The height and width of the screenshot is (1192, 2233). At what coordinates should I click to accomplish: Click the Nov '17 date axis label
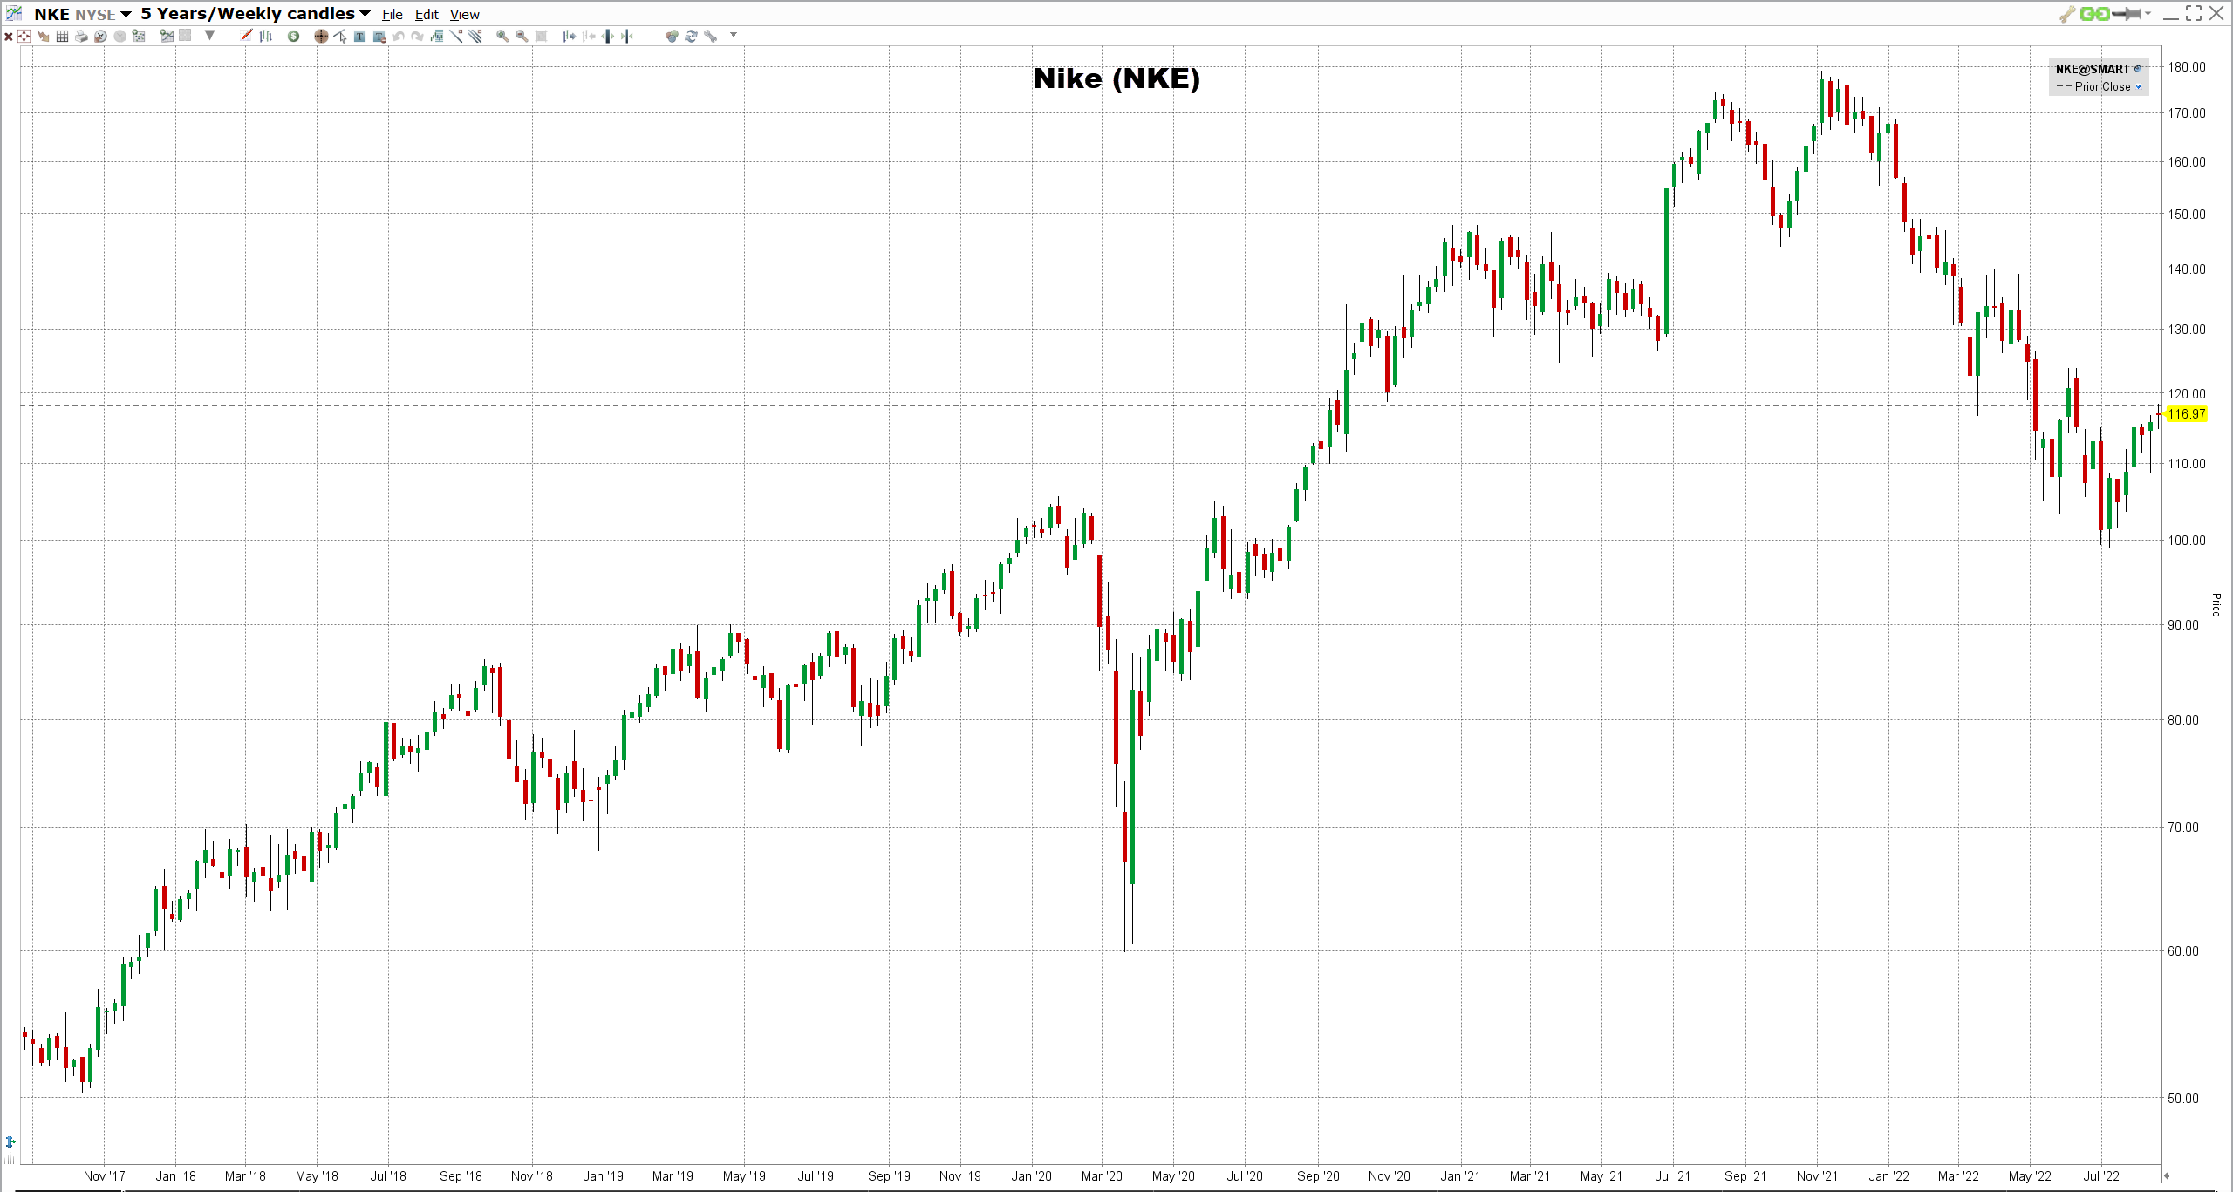[x=104, y=1176]
